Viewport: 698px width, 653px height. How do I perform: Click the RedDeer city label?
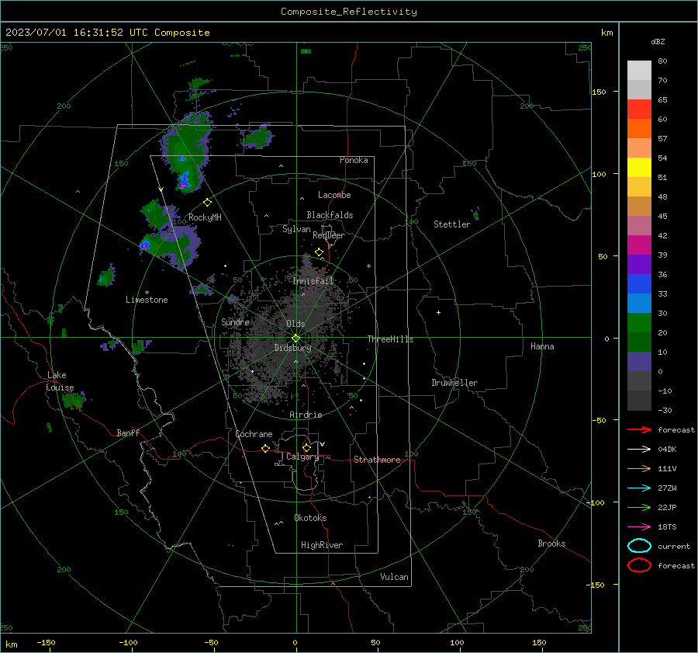point(329,235)
